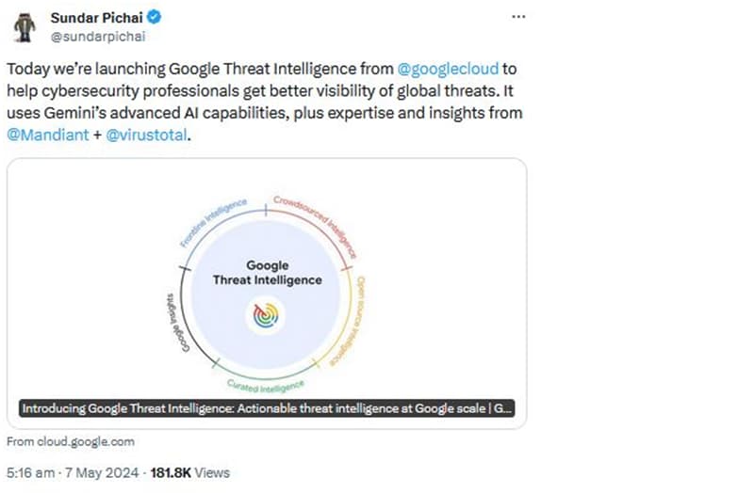
Task: Click the blue verified badge
Action: pos(155,18)
